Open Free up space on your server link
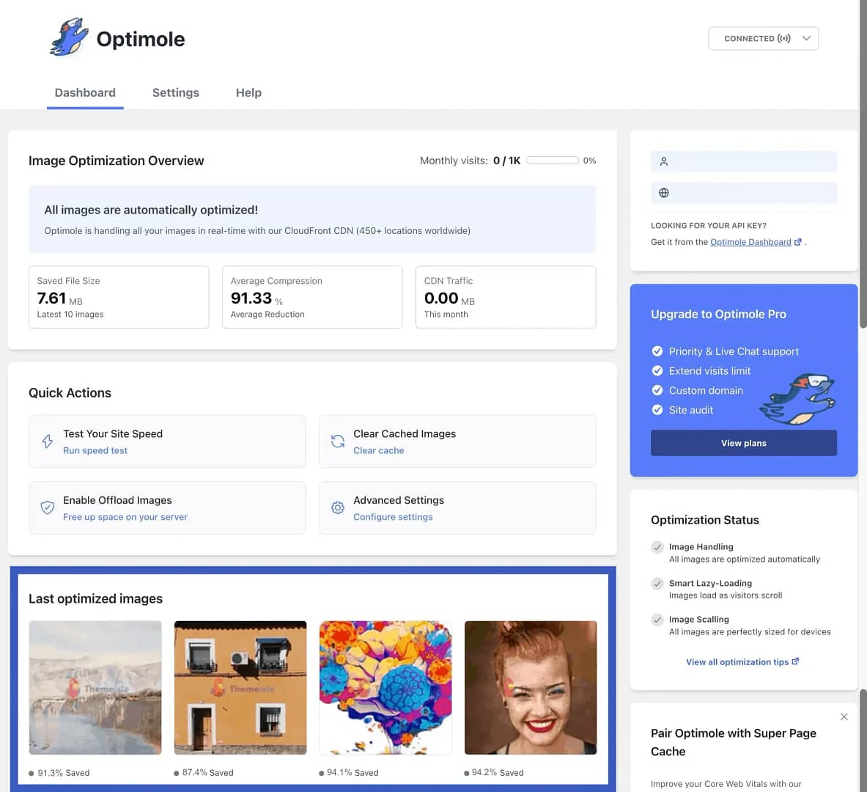The image size is (867, 792). pyautogui.click(x=125, y=517)
